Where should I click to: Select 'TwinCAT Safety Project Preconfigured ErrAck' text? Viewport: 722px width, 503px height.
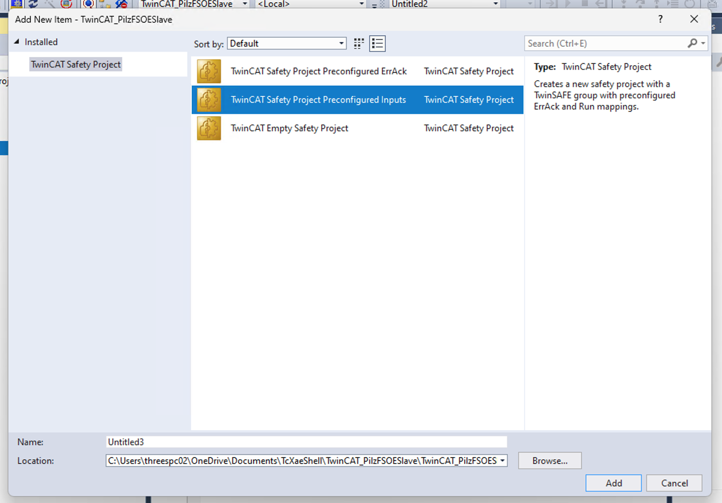pos(319,71)
